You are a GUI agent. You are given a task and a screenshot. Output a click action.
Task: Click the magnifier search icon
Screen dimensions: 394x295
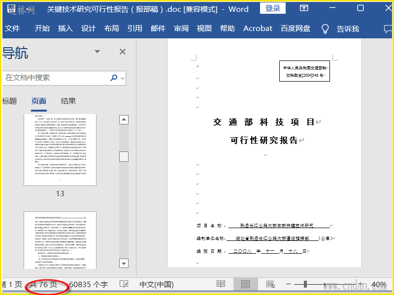pyautogui.click(x=114, y=78)
